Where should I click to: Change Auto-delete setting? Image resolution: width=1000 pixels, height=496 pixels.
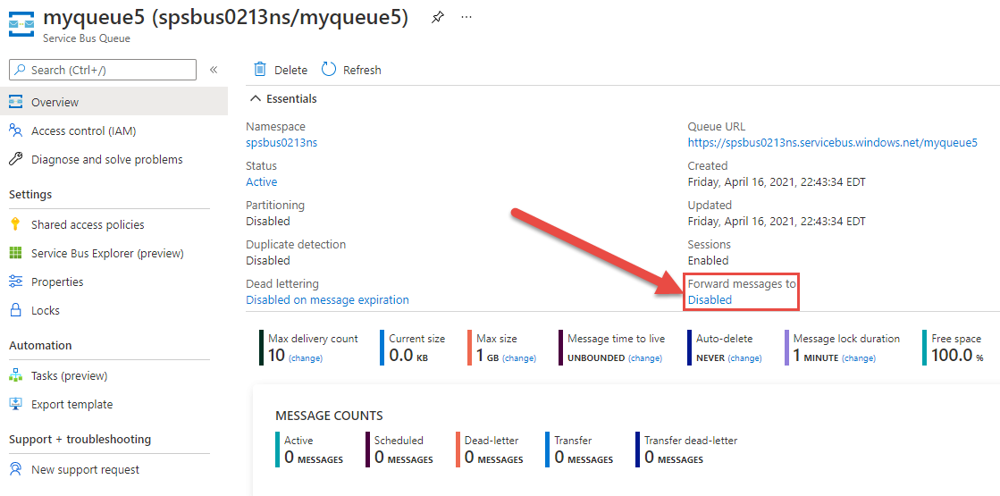[745, 358]
